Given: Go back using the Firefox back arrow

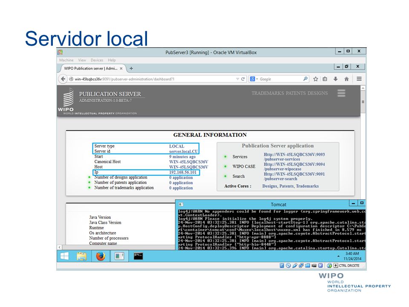Looking at the screenshot, I should click(63, 79).
